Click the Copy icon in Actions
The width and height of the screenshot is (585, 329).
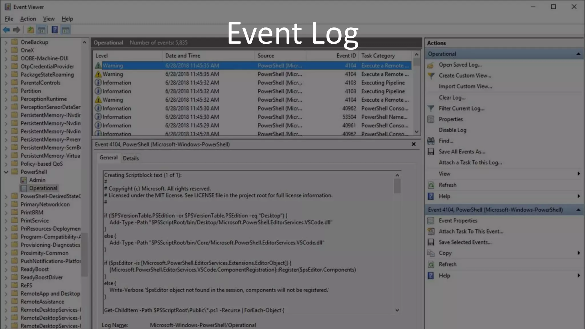[x=431, y=253]
